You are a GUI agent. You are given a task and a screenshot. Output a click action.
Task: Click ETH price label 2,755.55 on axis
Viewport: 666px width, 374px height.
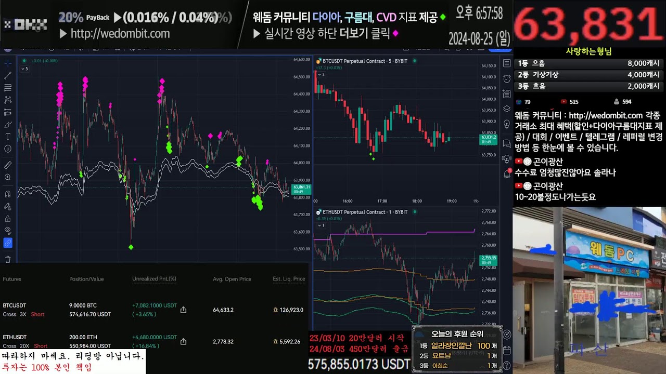tap(488, 260)
